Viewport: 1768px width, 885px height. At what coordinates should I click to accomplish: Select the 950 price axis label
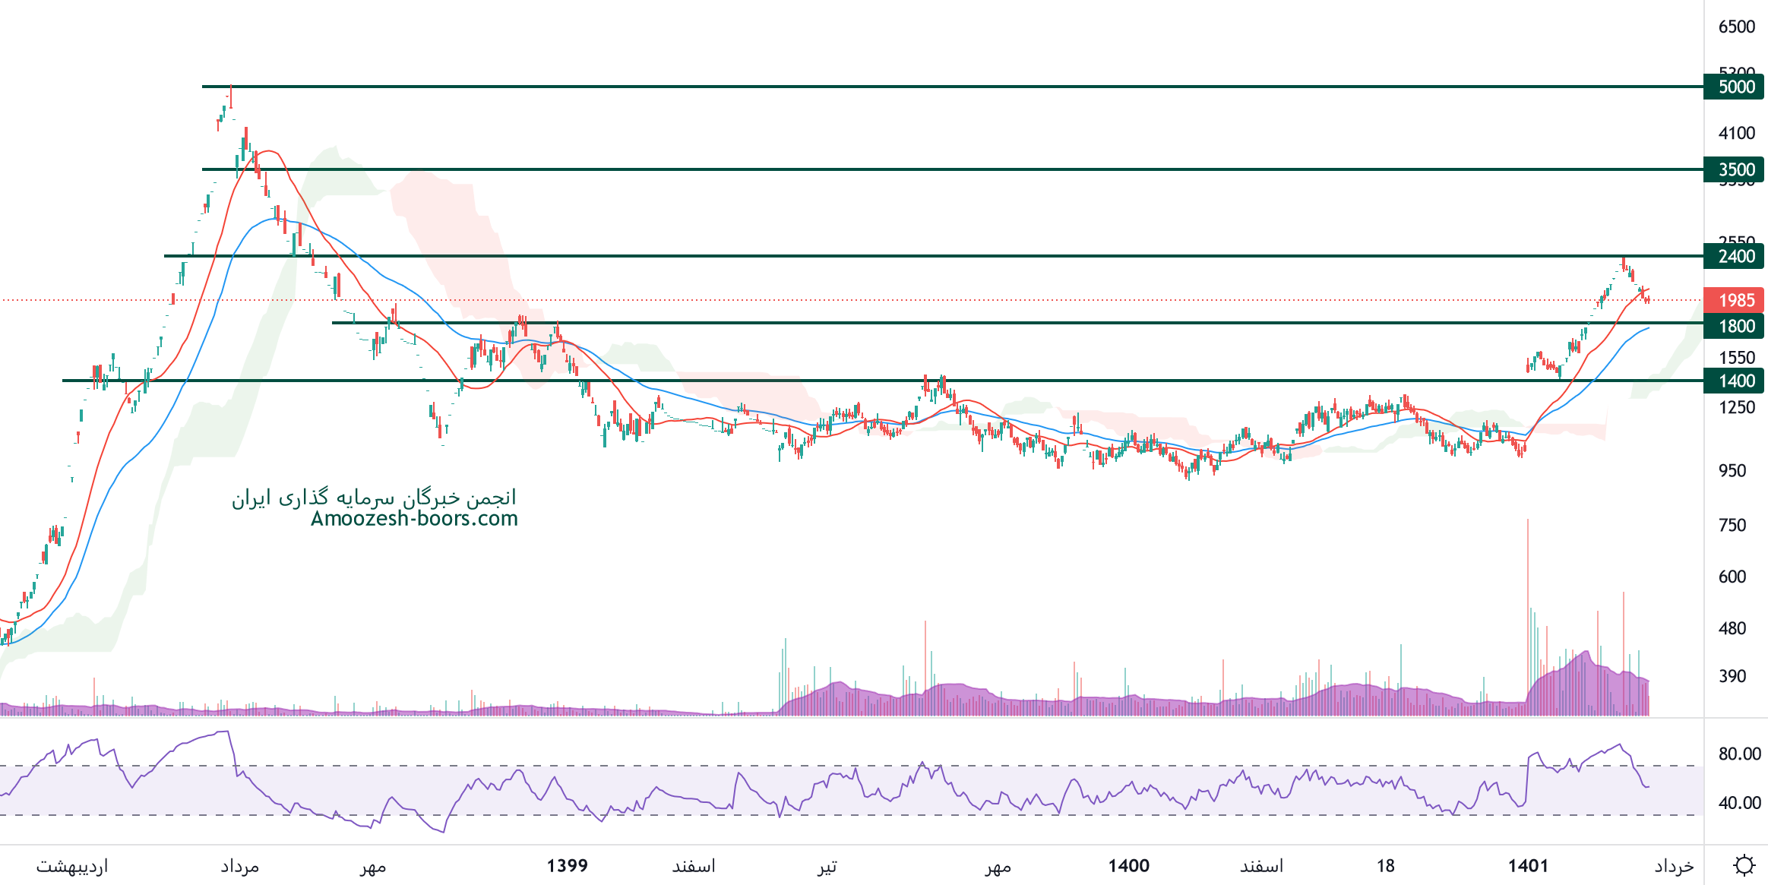[1732, 470]
